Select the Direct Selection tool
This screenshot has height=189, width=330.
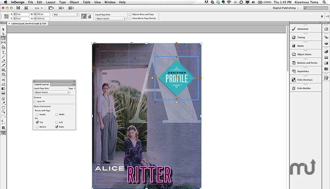click(3, 34)
